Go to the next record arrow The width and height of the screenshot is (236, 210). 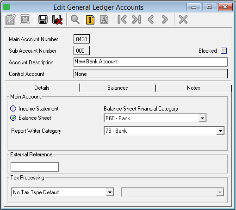click(x=165, y=19)
